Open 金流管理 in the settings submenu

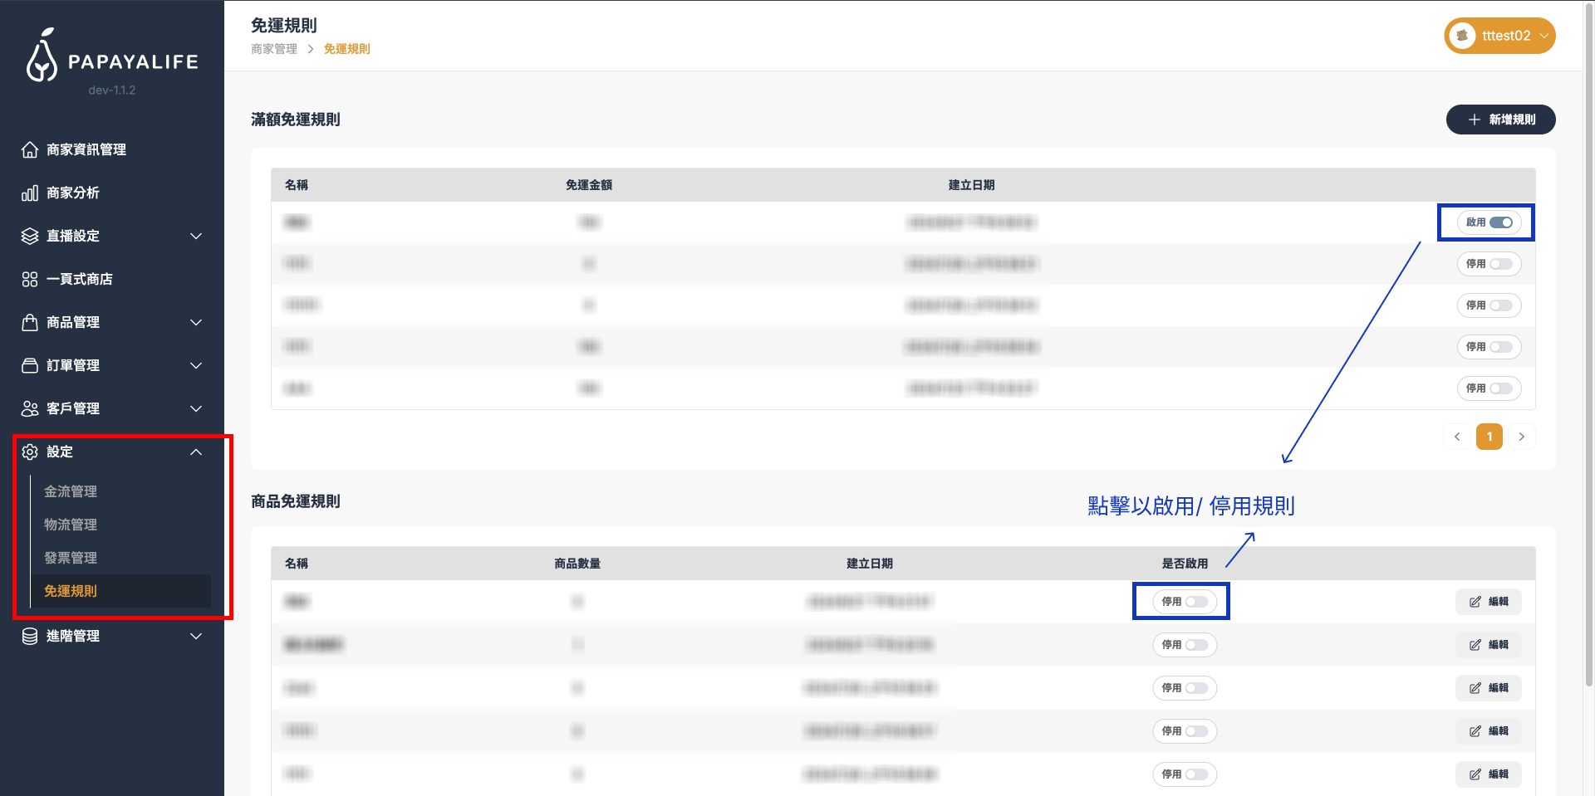71,491
